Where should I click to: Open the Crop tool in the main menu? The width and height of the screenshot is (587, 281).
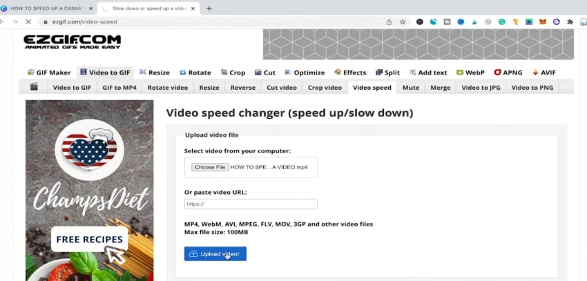pos(233,72)
